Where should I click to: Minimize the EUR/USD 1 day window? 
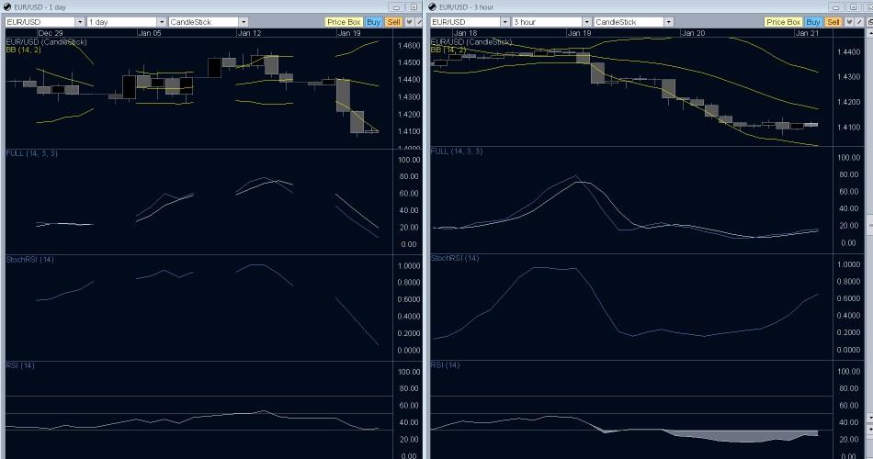click(396, 7)
